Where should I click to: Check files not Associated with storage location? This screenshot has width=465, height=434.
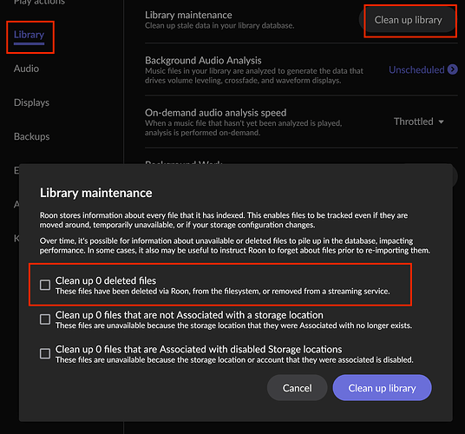pos(45,319)
